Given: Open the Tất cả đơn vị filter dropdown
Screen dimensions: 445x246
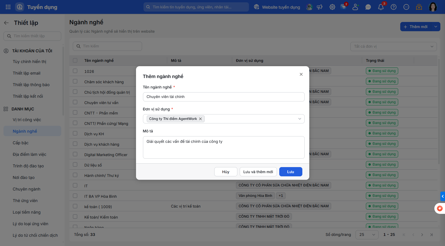Looking at the screenshot, I should 393,46.
